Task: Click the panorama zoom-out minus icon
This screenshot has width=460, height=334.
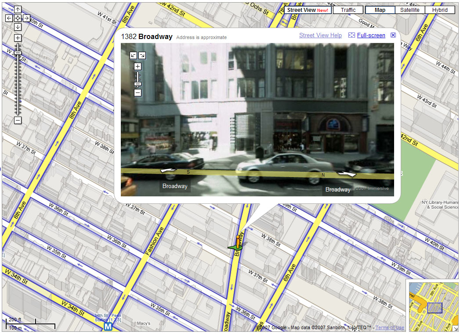Action: [x=138, y=93]
